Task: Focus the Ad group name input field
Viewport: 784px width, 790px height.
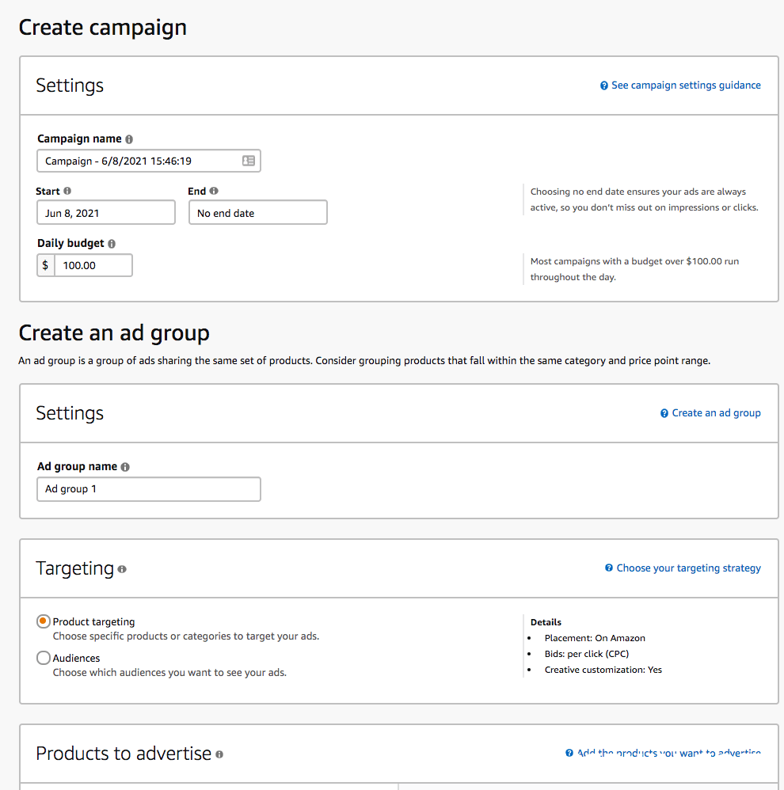Action: (149, 489)
